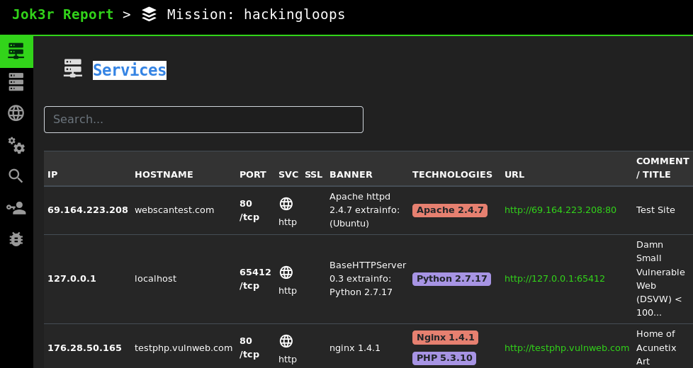Open the Services sidebar icon
This screenshot has height=368, width=693.
(x=16, y=51)
